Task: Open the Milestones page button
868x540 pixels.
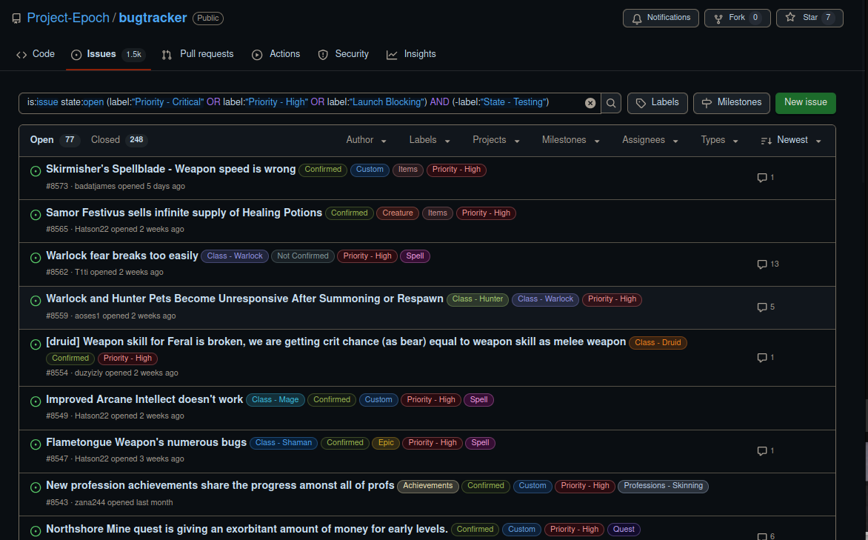Action: (x=731, y=103)
